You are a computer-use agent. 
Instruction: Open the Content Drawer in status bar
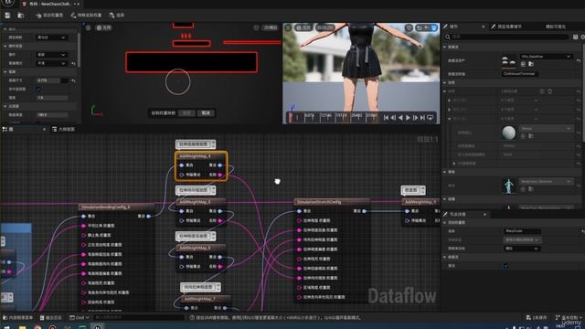tap(18, 318)
